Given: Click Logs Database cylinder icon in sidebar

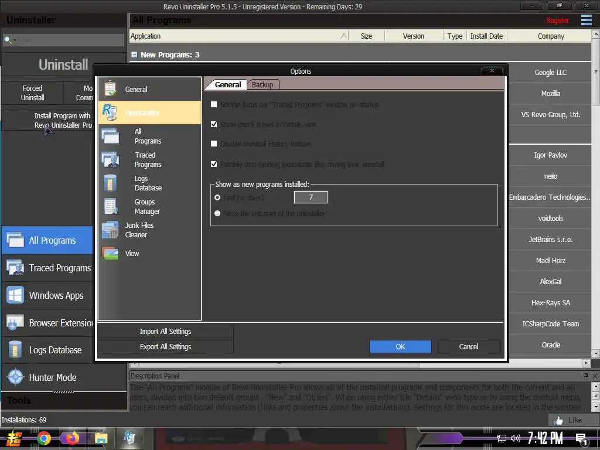Looking at the screenshot, I should point(15,350).
